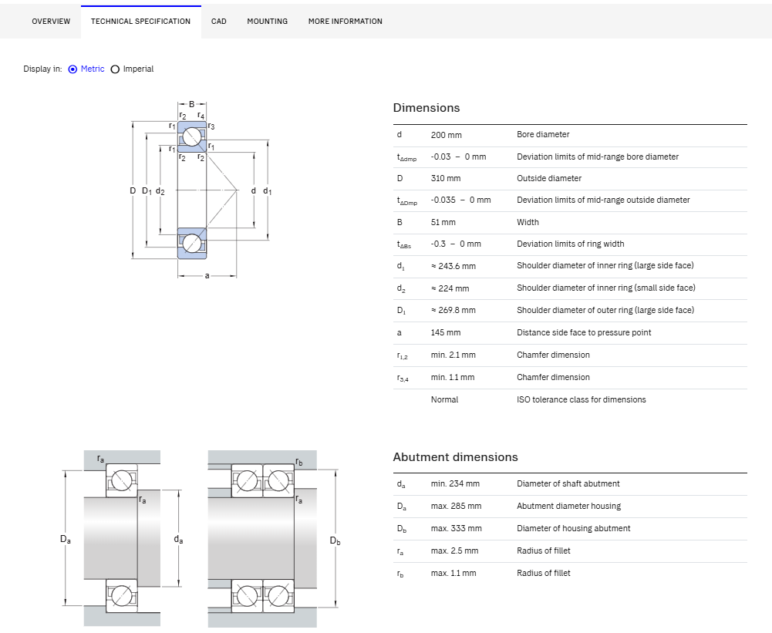Select the value ≈ 224 mm
Viewport: 772px width, 633px height.
[450, 288]
